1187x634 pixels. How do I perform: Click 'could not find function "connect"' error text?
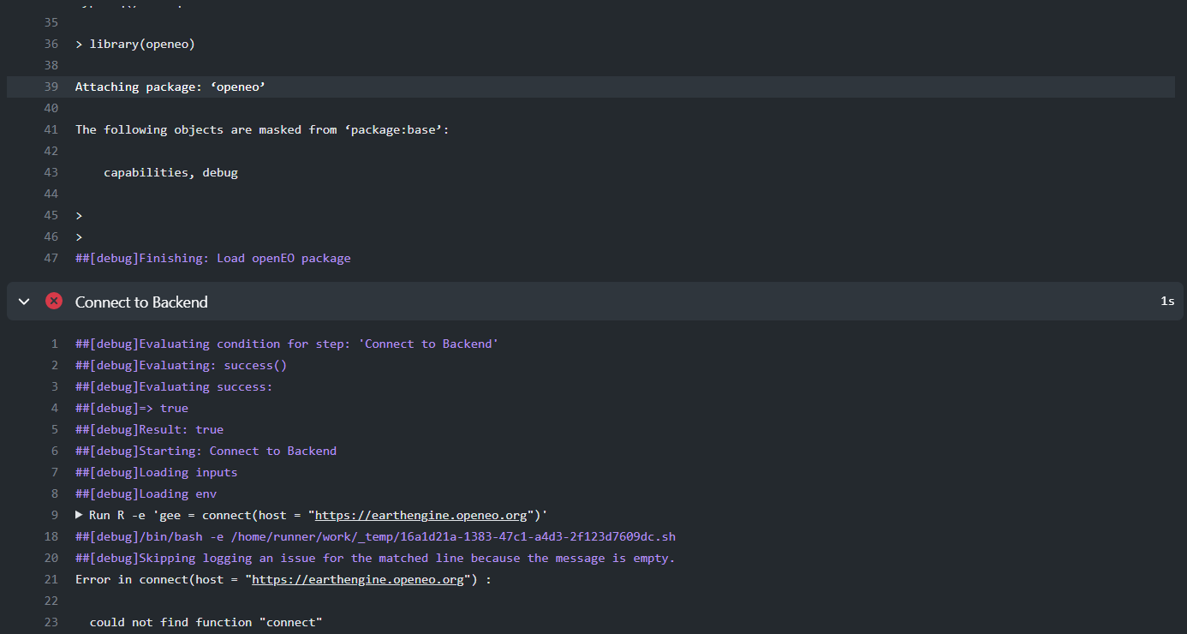(x=206, y=622)
